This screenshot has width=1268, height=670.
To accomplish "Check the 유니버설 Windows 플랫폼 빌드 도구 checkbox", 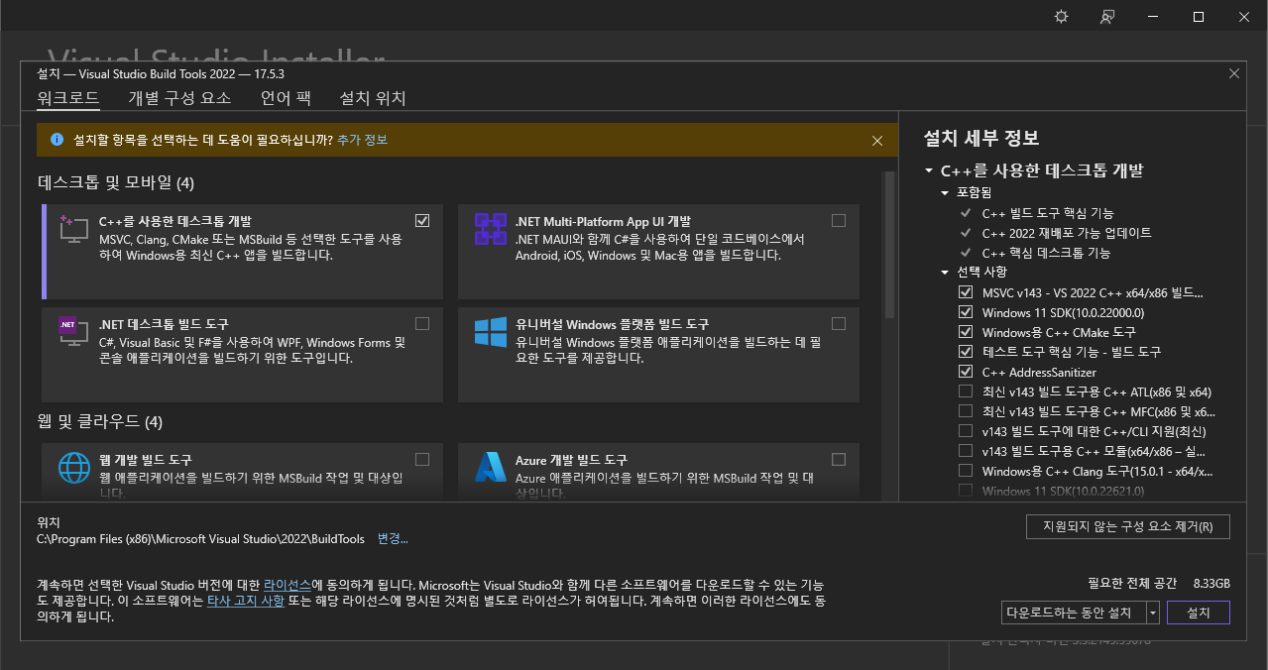I will (839, 323).
